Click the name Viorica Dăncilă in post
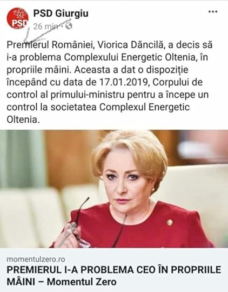The image size is (228, 292). [130, 45]
